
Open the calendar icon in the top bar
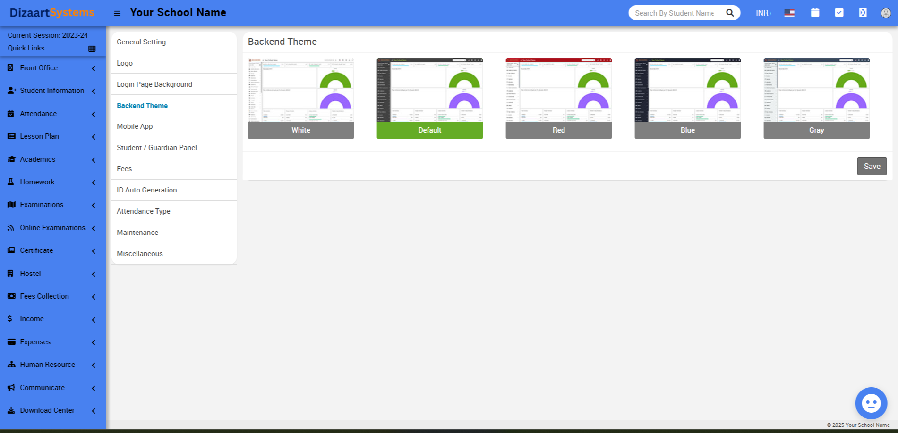pos(815,13)
